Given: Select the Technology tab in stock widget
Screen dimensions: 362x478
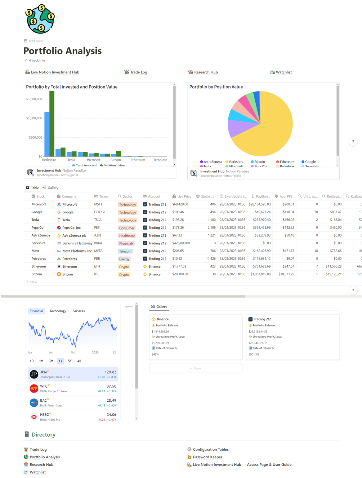Looking at the screenshot, I should (x=58, y=311).
